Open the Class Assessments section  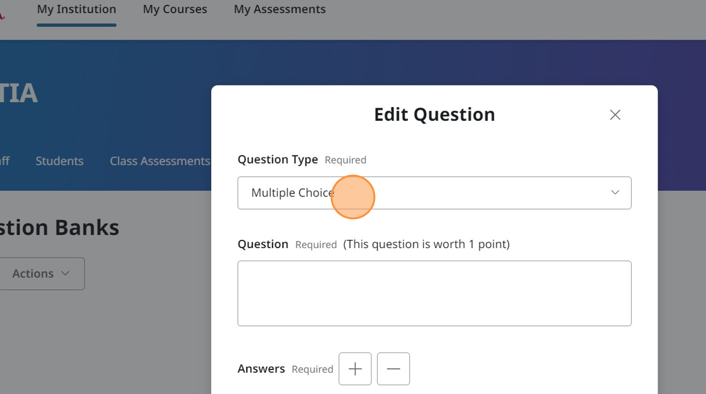[159, 161]
